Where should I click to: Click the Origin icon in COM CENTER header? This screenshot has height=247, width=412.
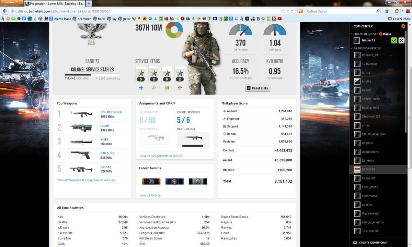click(x=403, y=26)
